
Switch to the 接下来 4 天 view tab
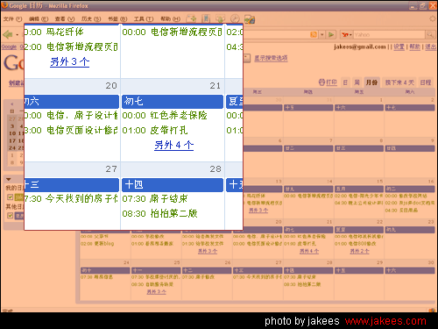pos(399,82)
